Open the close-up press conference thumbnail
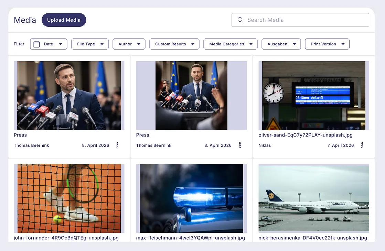 pos(69,96)
